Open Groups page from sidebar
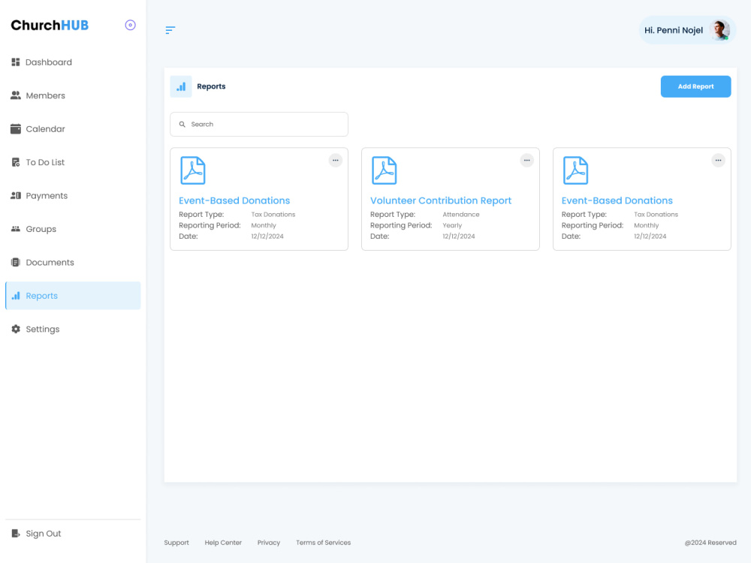Image resolution: width=751 pixels, height=563 pixels. tap(73, 229)
